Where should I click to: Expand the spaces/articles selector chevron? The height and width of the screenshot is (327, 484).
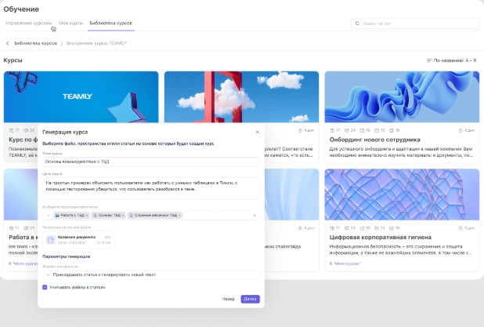(x=48, y=216)
